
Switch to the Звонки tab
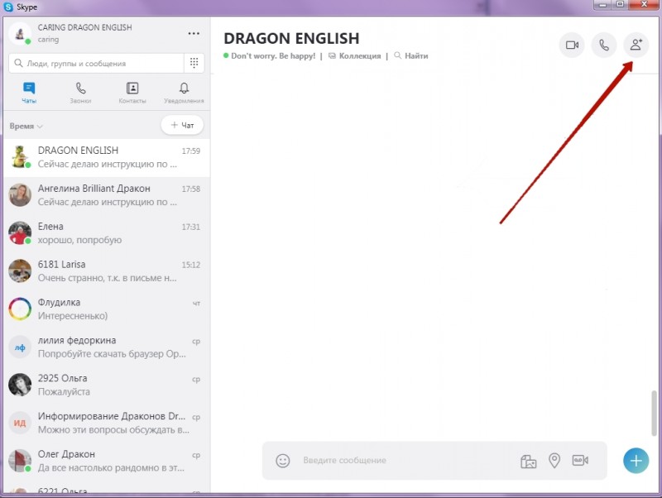click(80, 93)
